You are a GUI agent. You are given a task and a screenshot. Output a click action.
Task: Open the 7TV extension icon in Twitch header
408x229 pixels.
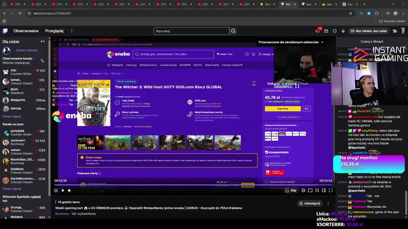(x=395, y=31)
